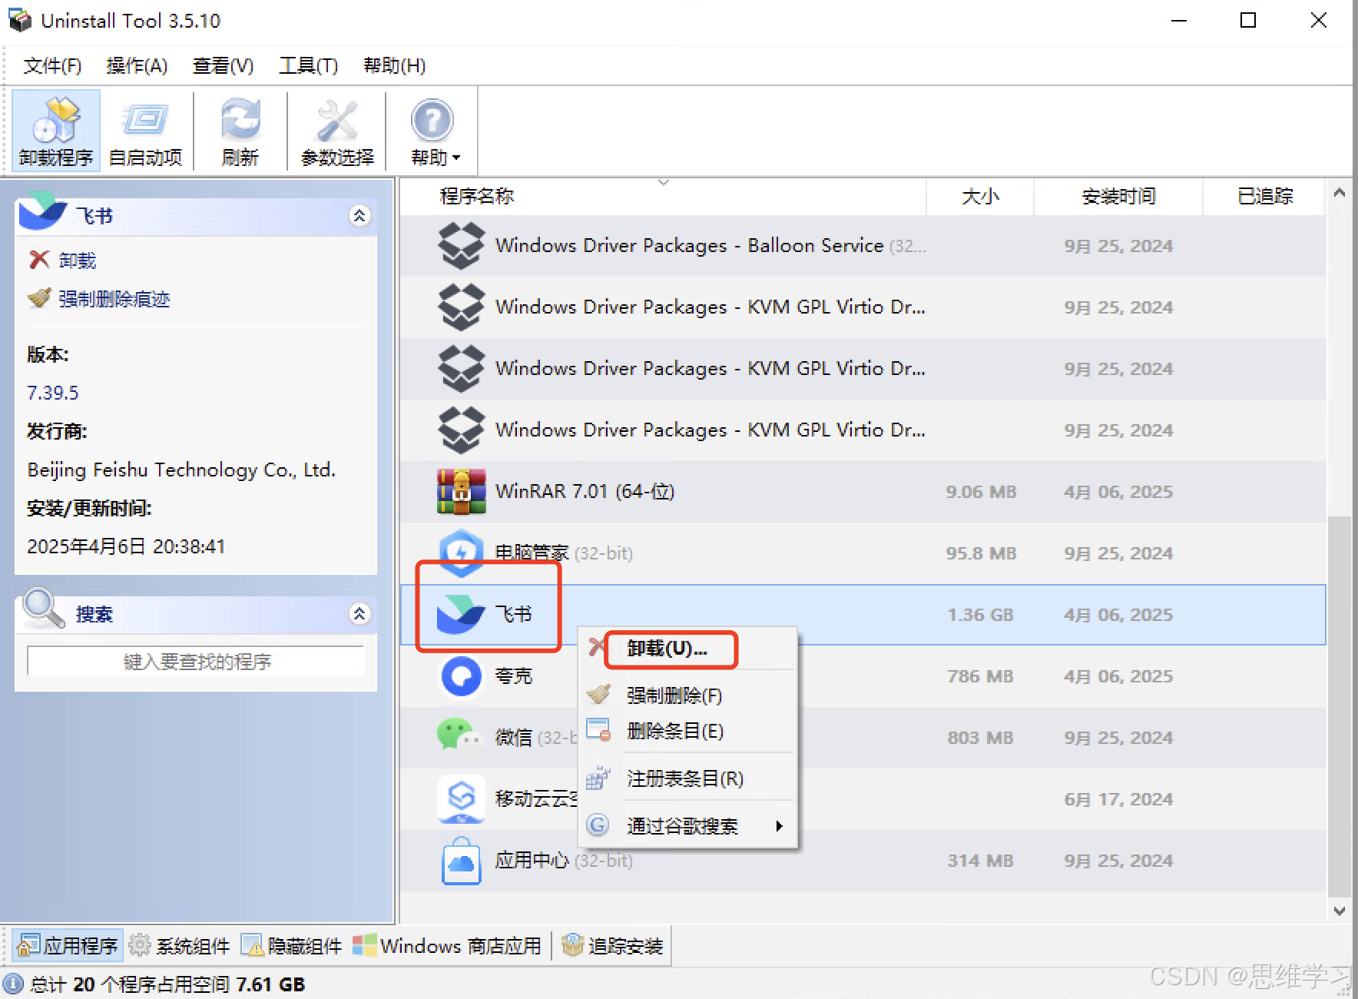Click the scroll-up arrow of the program list
This screenshot has height=999, width=1358.
[x=1340, y=193]
